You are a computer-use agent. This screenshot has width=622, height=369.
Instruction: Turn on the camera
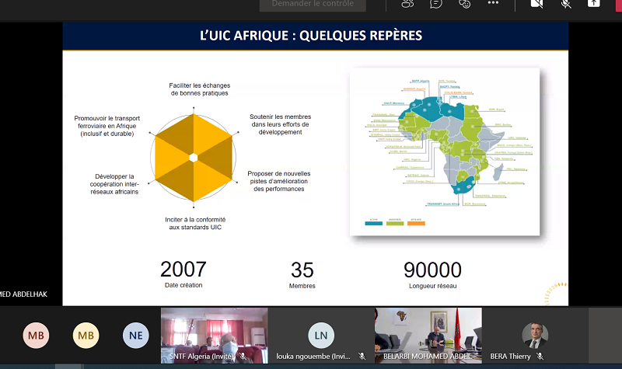pyautogui.click(x=536, y=4)
